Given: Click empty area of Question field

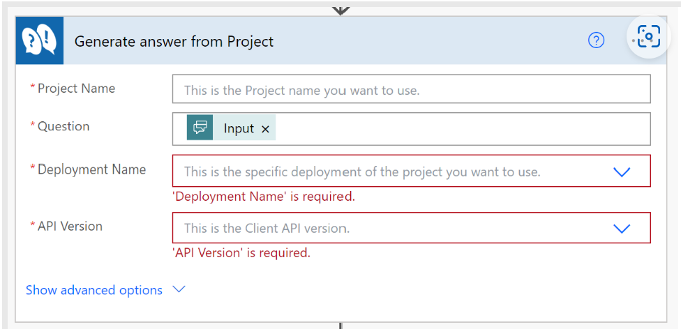Looking at the screenshot, I should click(x=461, y=129).
